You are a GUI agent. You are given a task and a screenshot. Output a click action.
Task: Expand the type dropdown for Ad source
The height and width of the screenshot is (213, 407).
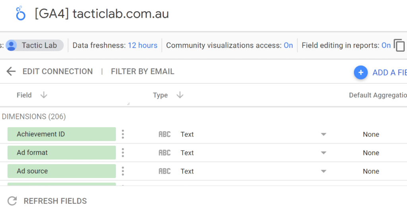[324, 171]
